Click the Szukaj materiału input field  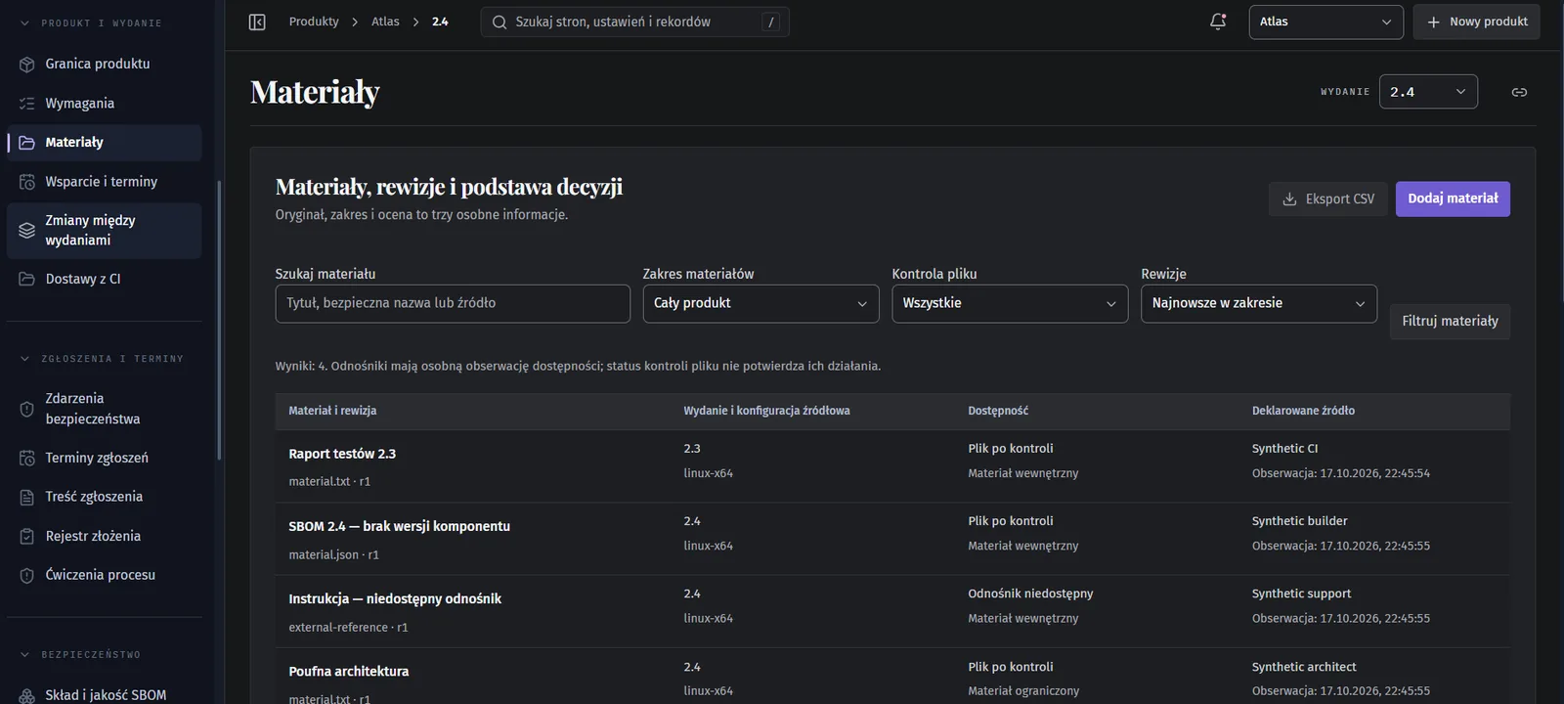tap(453, 303)
